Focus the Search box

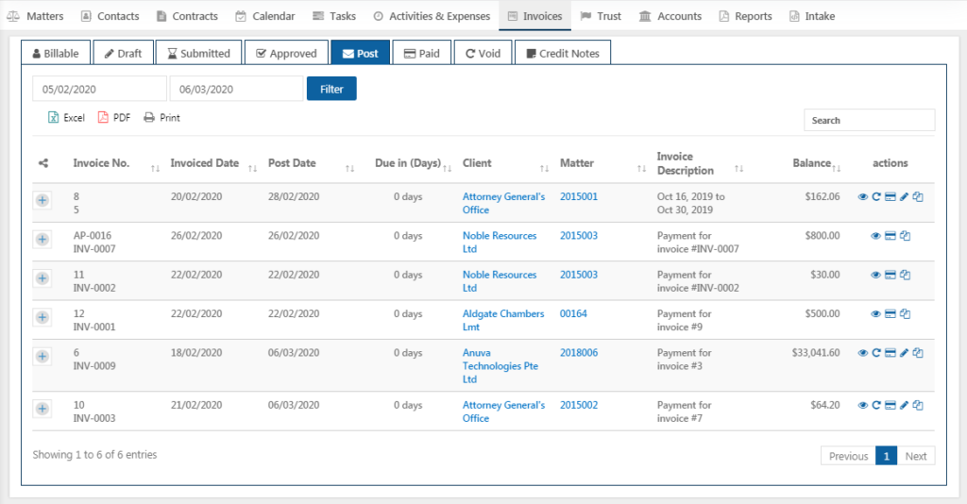point(869,120)
